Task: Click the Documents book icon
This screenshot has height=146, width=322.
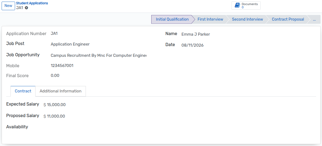Action: click(237, 6)
